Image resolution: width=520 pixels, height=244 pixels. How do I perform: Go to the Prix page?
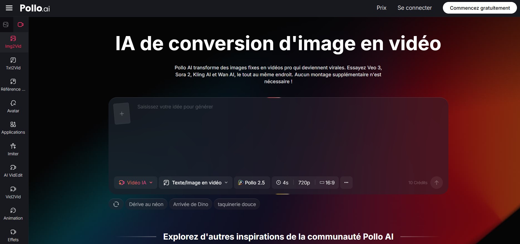pos(382,8)
